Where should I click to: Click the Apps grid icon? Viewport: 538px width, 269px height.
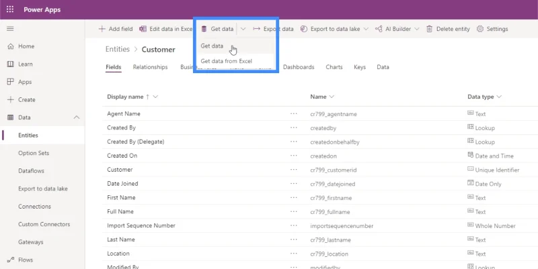click(11, 82)
